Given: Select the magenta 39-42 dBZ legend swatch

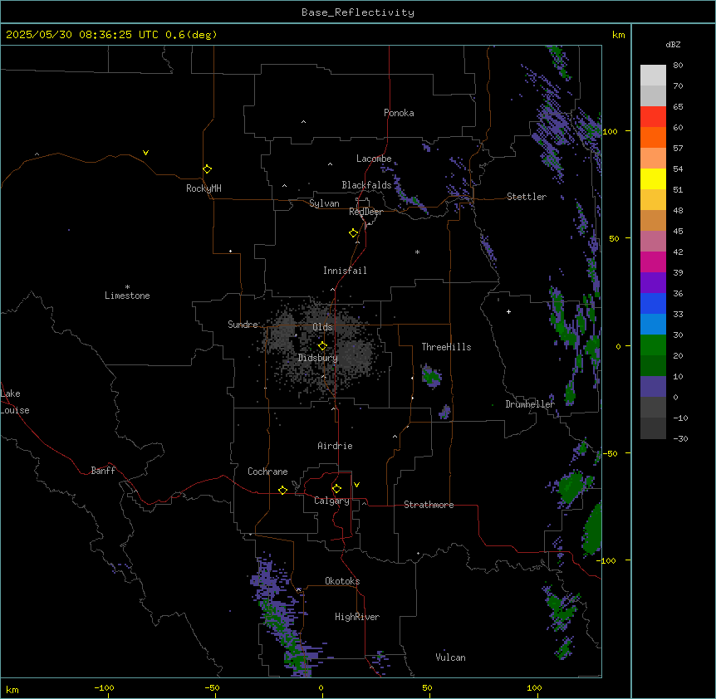Looking at the screenshot, I should click(x=653, y=262).
